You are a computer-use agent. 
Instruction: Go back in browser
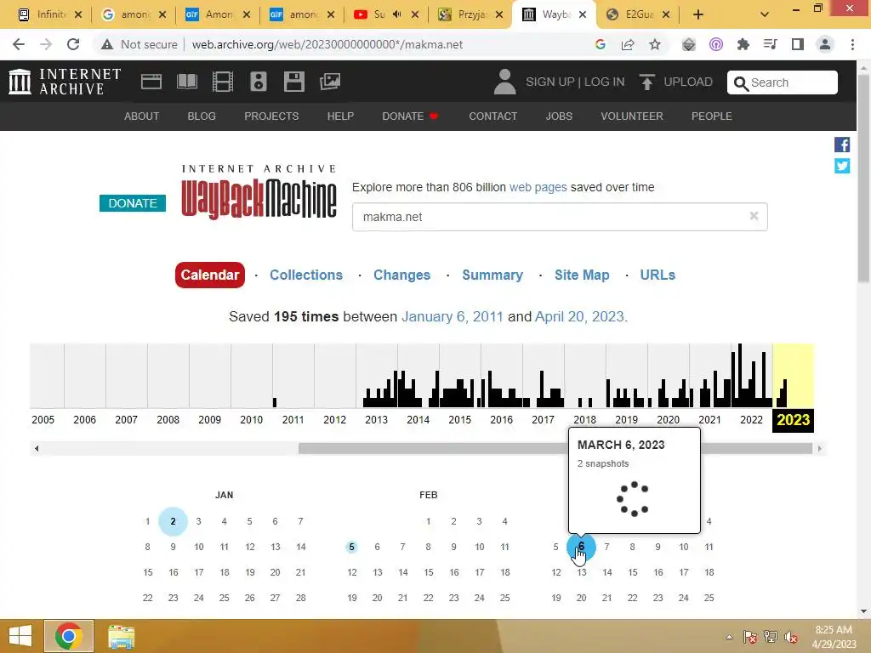point(19,44)
